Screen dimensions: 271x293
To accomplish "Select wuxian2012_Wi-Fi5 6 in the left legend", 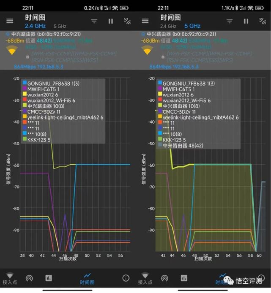I will pyautogui.click(x=51, y=100).
